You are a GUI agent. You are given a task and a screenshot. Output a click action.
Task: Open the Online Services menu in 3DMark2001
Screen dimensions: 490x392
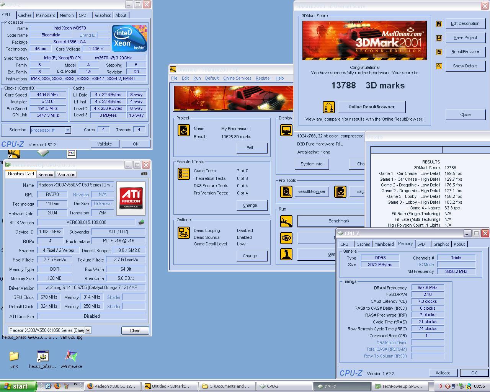coord(237,78)
